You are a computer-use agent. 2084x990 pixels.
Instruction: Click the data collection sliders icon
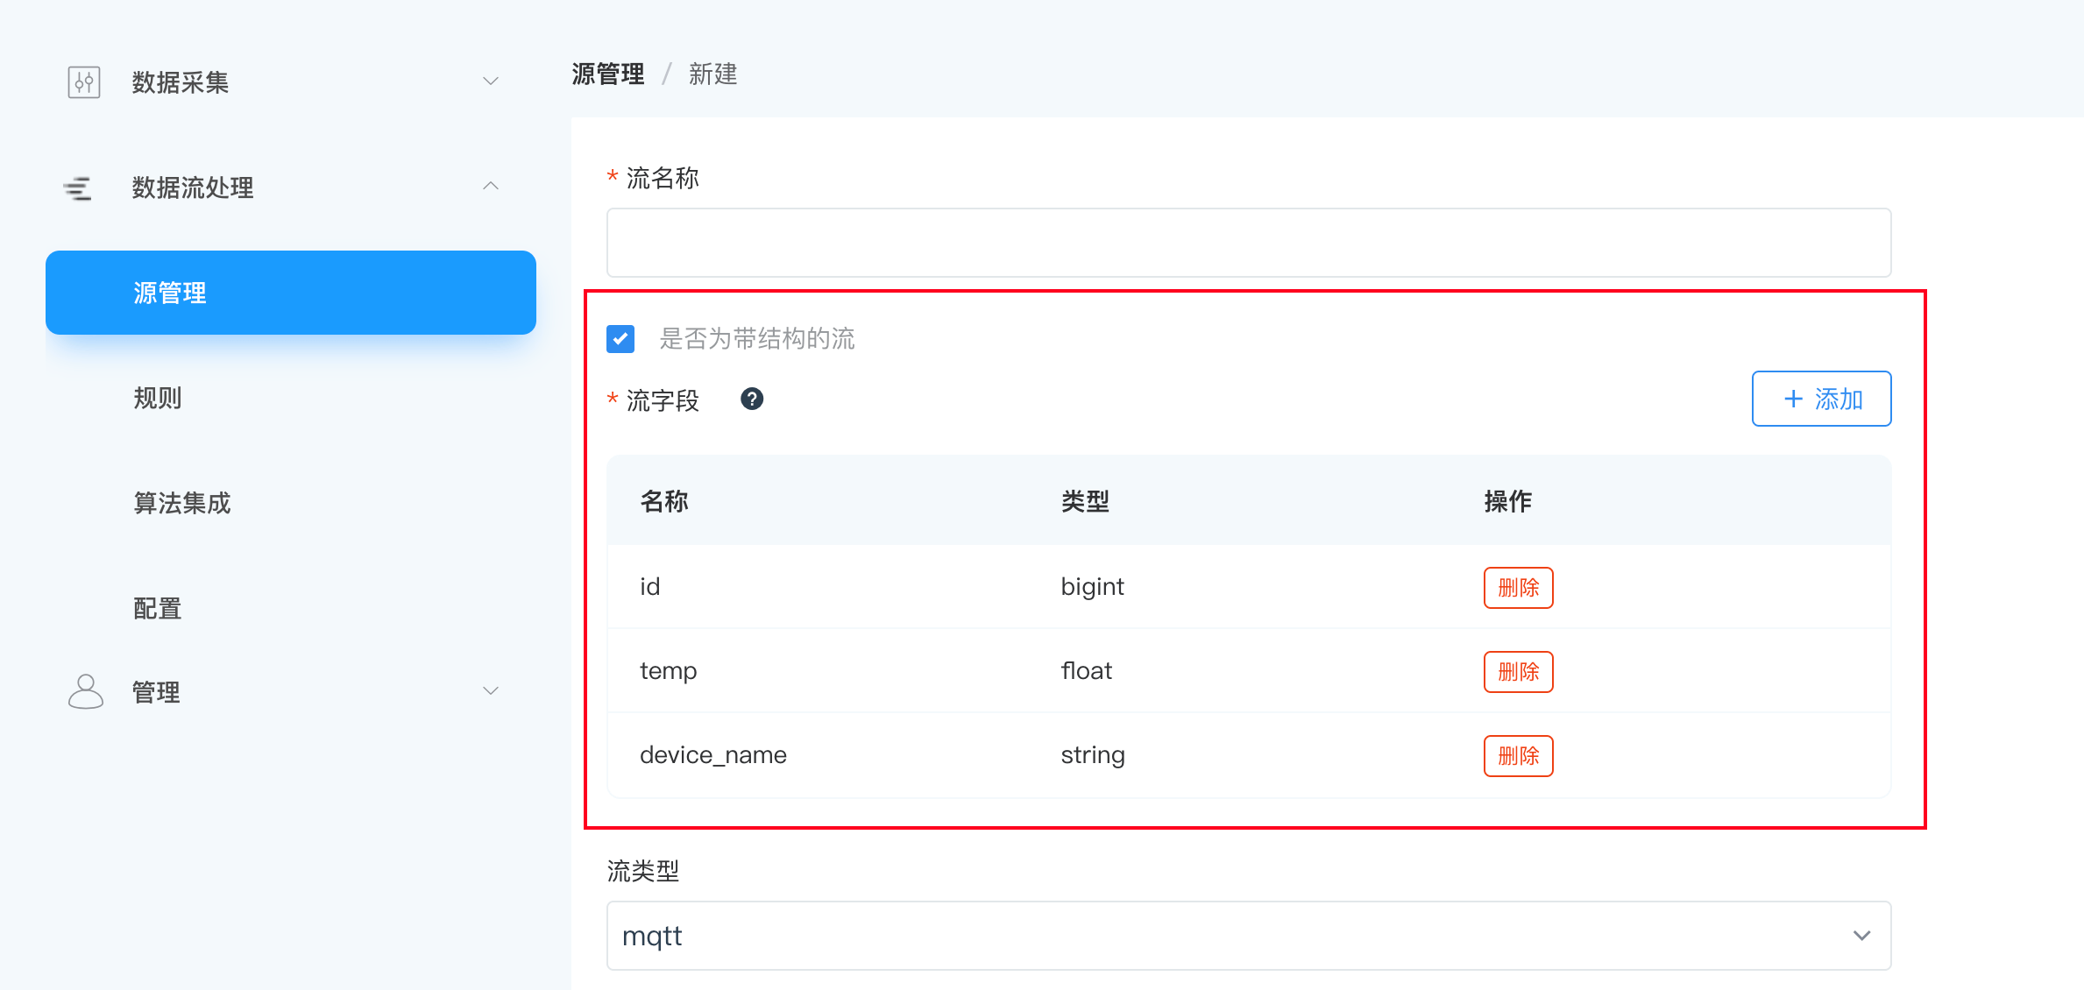click(84, 82)
